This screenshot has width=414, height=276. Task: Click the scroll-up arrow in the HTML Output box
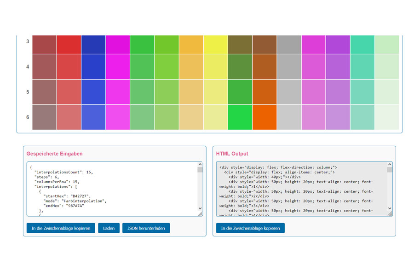pos(390,165)
